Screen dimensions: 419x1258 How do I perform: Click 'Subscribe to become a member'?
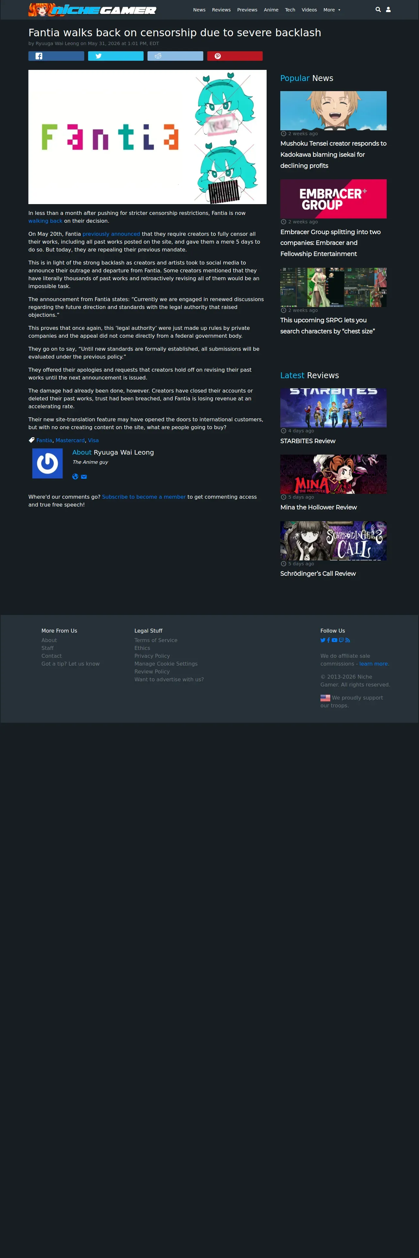(144, 497)
